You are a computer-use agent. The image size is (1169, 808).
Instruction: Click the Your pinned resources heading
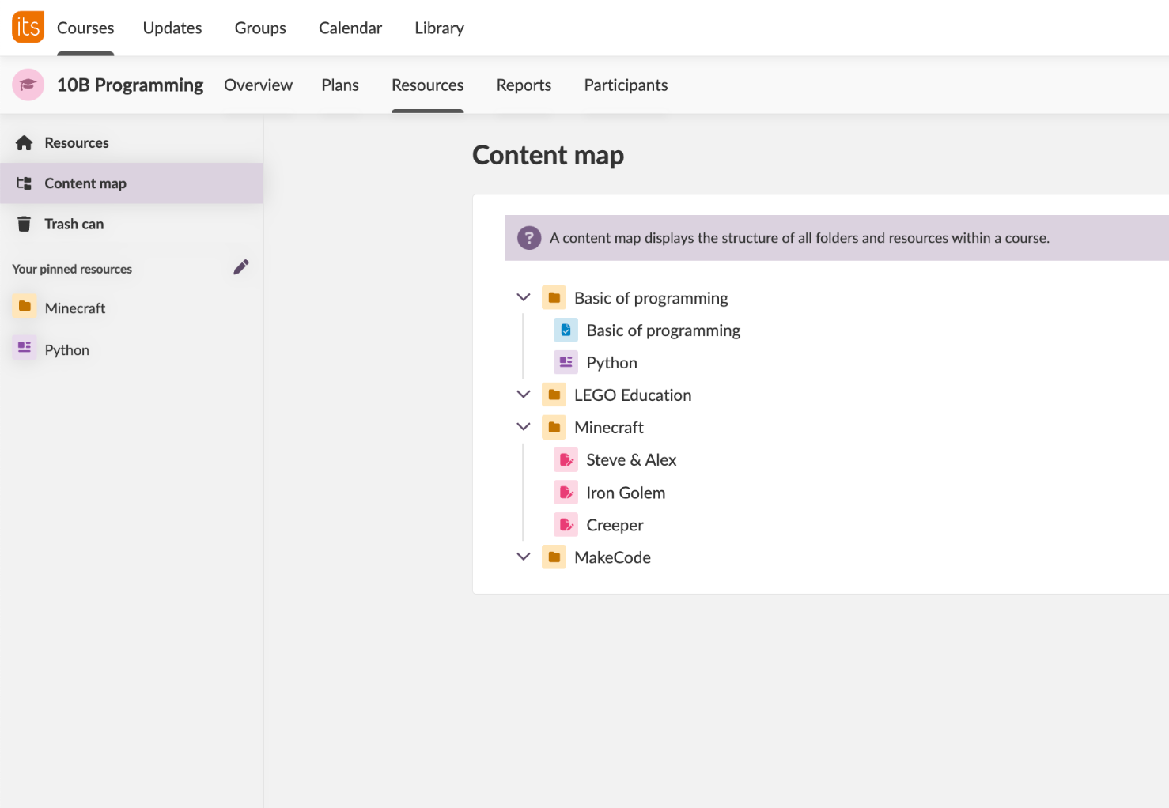[72, 269]
